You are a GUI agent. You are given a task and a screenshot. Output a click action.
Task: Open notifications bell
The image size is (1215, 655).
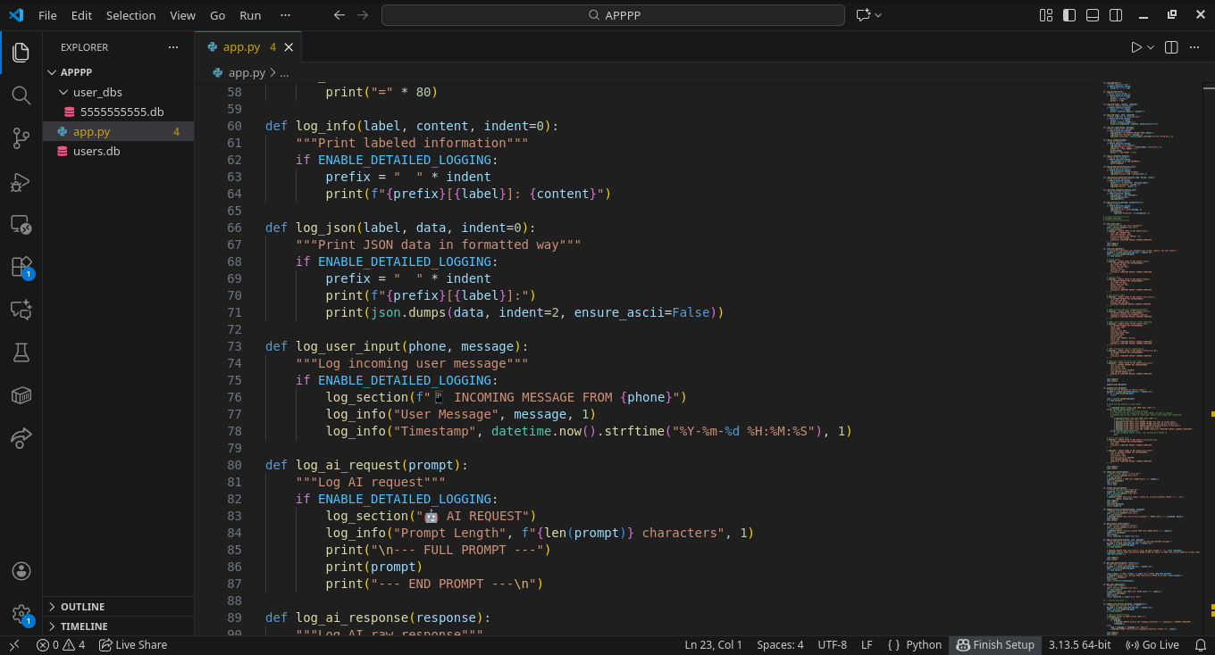tap(1202, 644)
